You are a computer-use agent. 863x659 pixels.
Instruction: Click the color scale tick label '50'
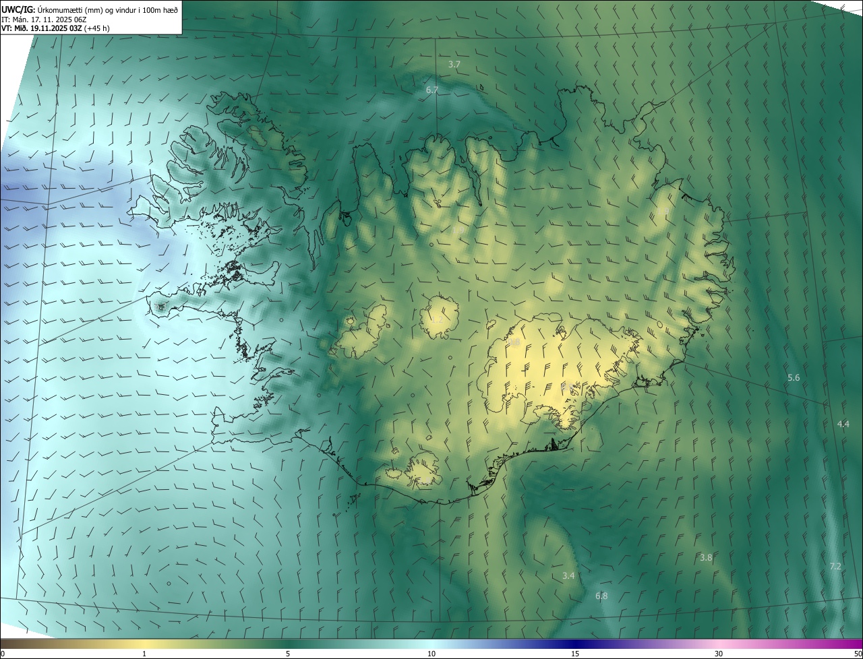[x=858, y=654]
